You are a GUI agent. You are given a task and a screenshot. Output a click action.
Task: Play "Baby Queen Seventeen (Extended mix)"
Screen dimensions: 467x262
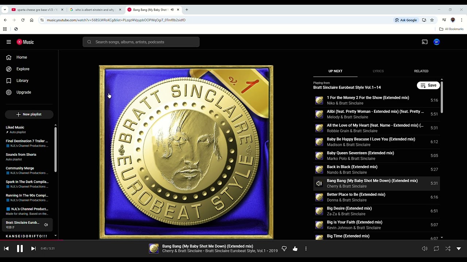click(377, 156)
